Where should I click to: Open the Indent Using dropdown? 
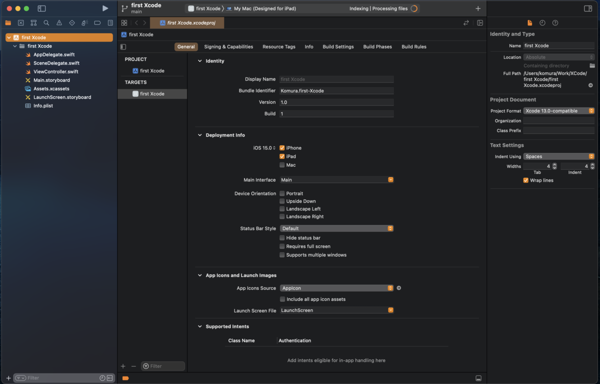click(559, 156)
